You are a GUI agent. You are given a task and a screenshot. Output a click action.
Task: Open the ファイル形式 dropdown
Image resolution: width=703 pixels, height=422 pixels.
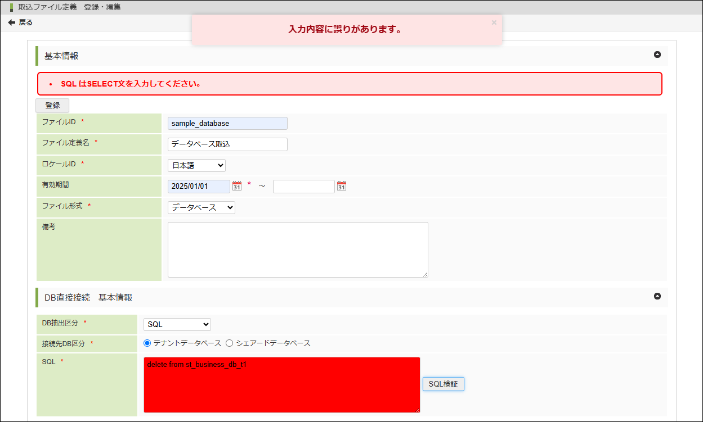[201, 207]
